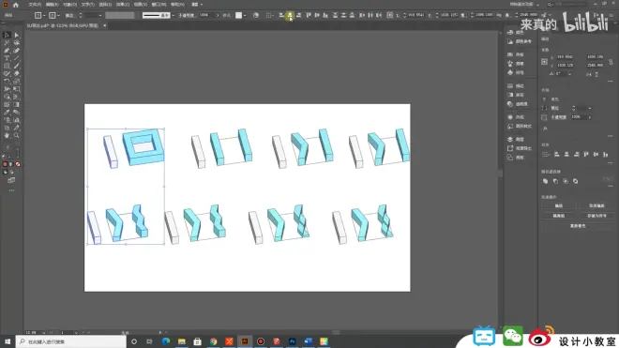This screenshot has width=619, height=348.
Task: Click the Windows Start button
Action: [x=8, y=341]
